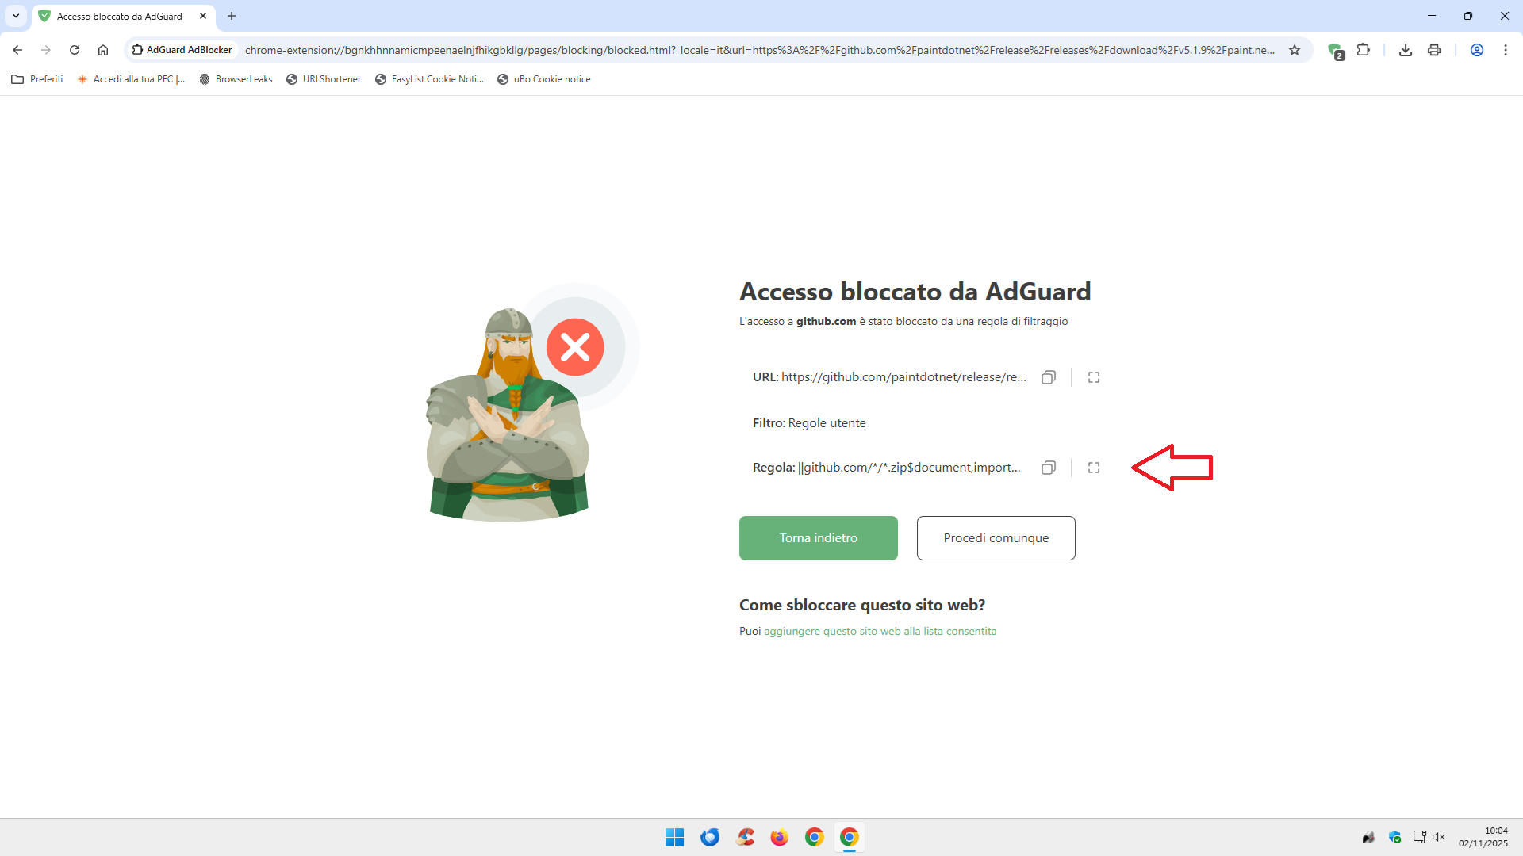The height and width of the screenshot is (856, 1523).
Task: Click the muted volume tray icon
Action: point(1439,837)
